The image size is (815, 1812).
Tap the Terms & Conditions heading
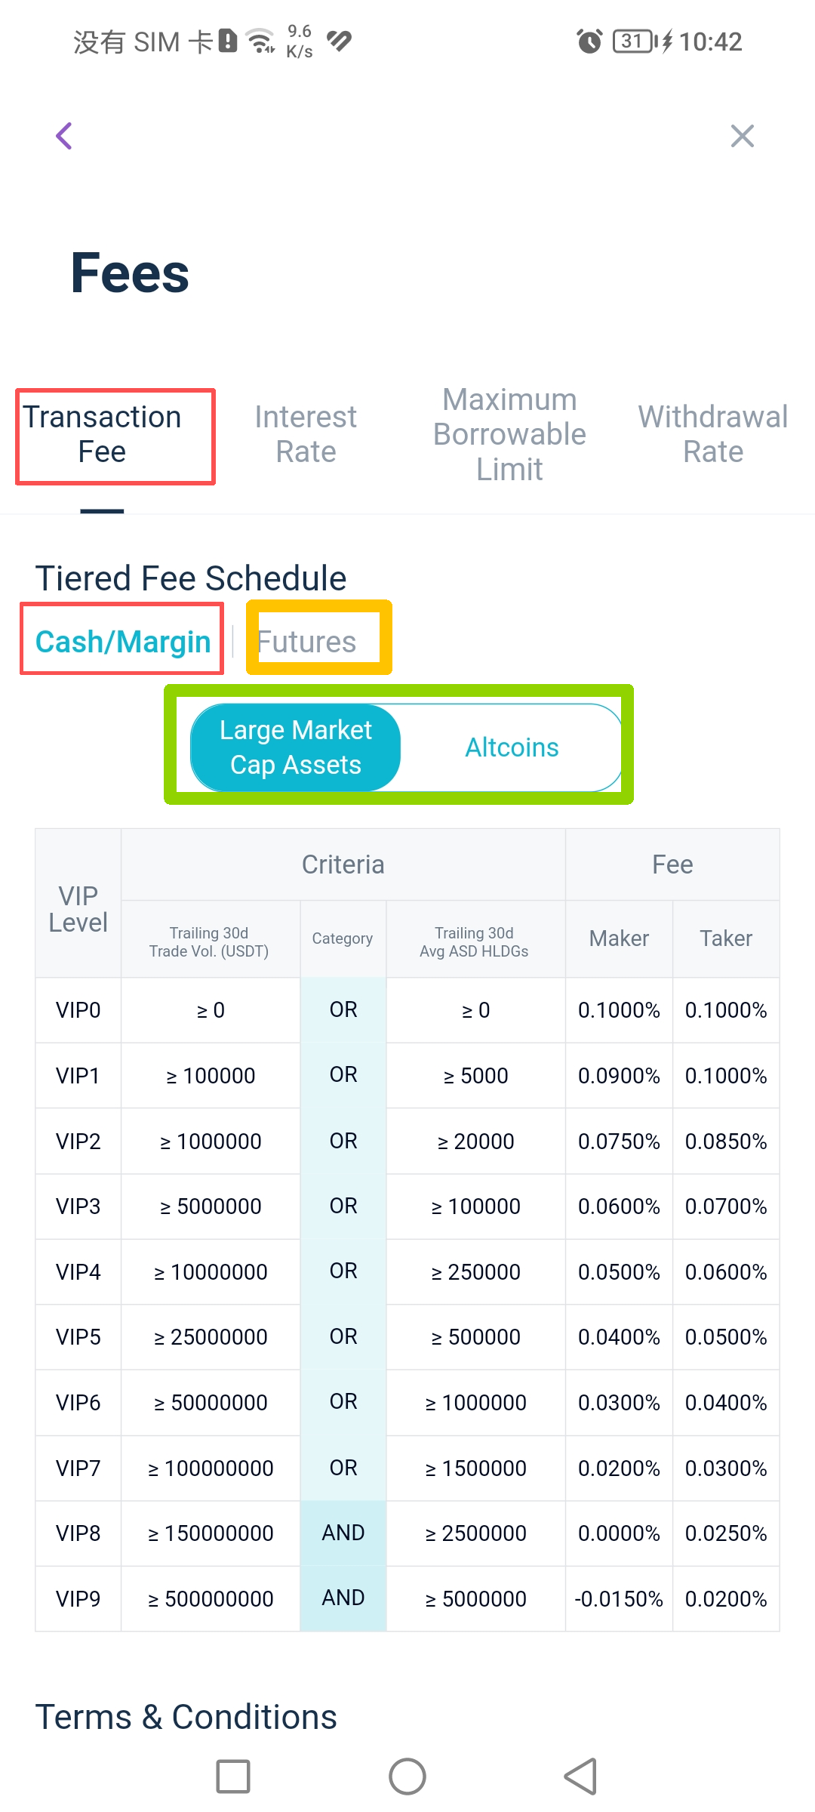(186, 1717)
